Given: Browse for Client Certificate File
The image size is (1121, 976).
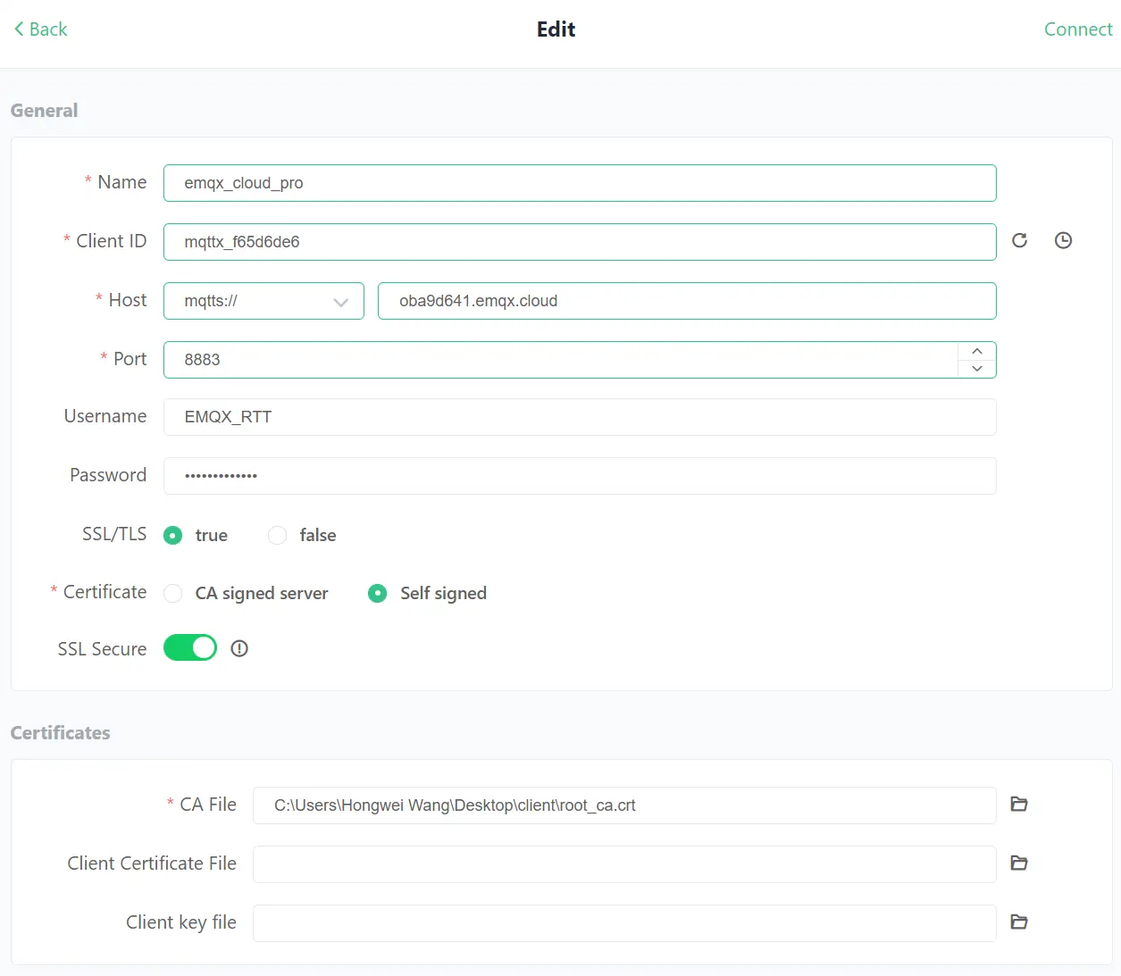Looking at the screenshot, I should (x=1018, y=863).
